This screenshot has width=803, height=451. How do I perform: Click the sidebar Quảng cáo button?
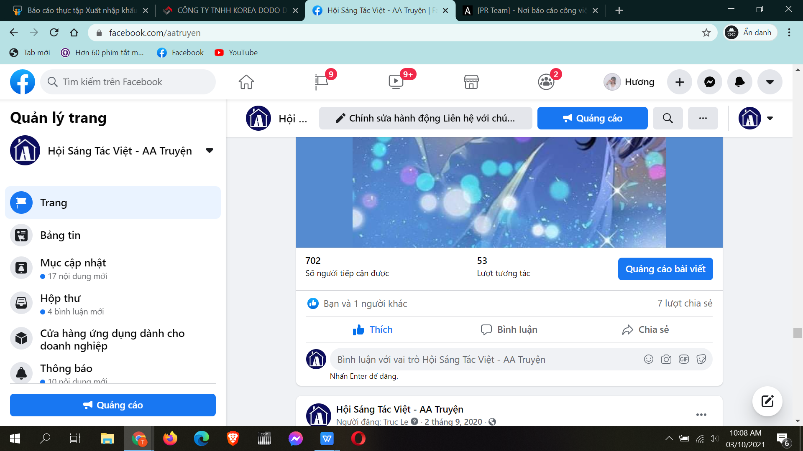(113, 405)
